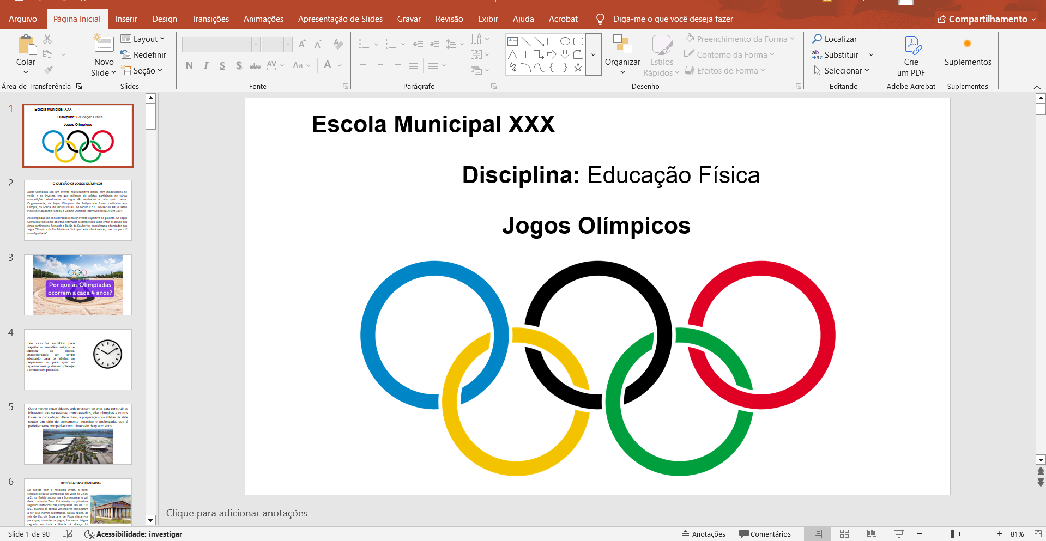Click the Organizar arrange icon
This screenshot has width=1046, height=541.
coord(622,45)
